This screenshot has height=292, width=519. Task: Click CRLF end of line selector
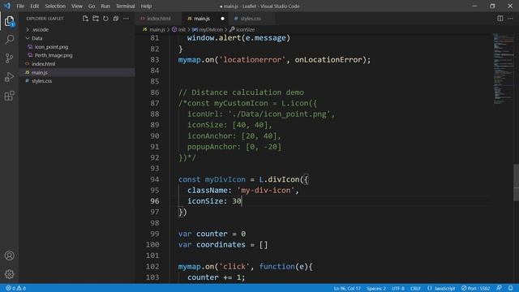coord(415,289)
